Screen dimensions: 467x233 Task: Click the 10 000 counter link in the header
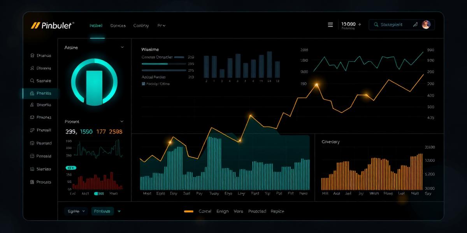point(348,24)
